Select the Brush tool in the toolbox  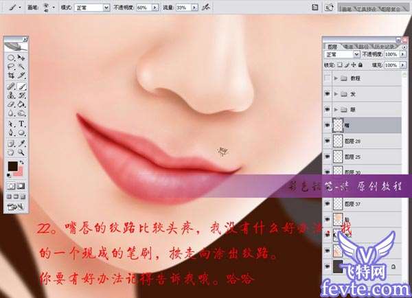(21, 87)
